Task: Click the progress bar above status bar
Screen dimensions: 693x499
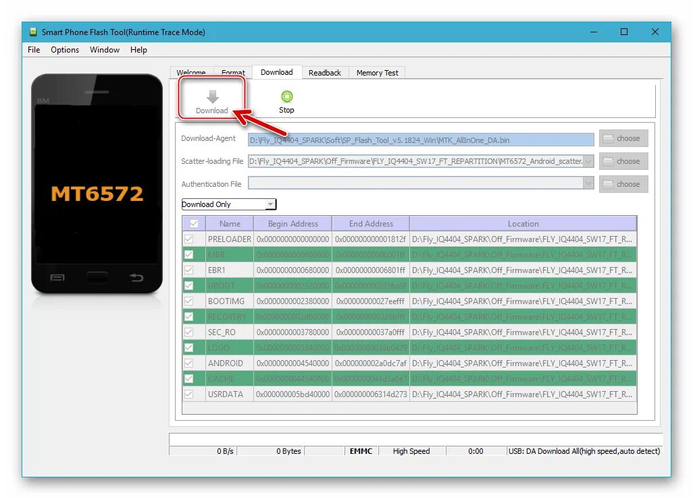Action: (415, 440)
